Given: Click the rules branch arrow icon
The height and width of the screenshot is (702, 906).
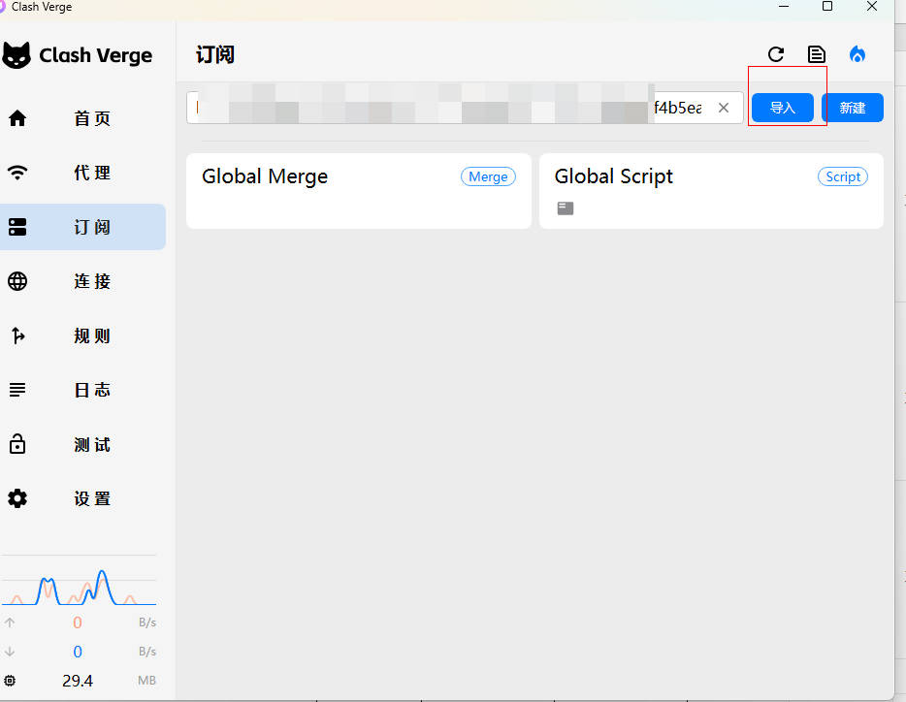Looking at the screenshot, I should click(17, 335).
